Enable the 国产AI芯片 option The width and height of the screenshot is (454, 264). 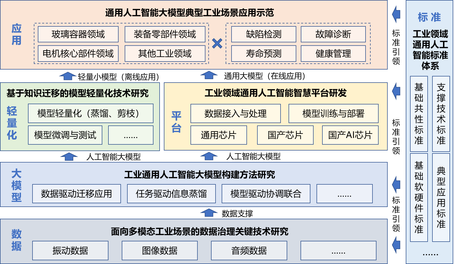[350, 135]
